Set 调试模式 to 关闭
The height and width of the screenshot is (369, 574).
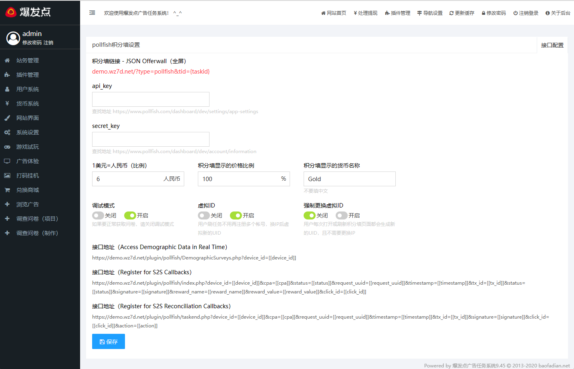(x=98, y=215)
